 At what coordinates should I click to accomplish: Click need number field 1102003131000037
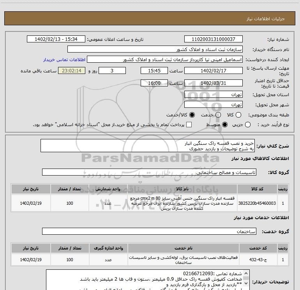214,39
